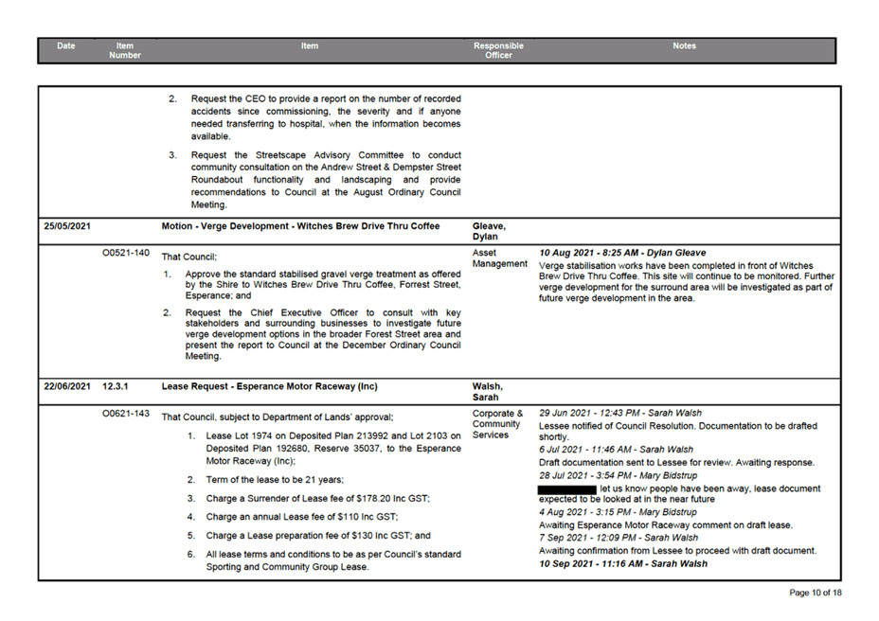
Task: Select the Witches Brew Drive Thru Coffee motion title
Action: [x=300, y=226]
